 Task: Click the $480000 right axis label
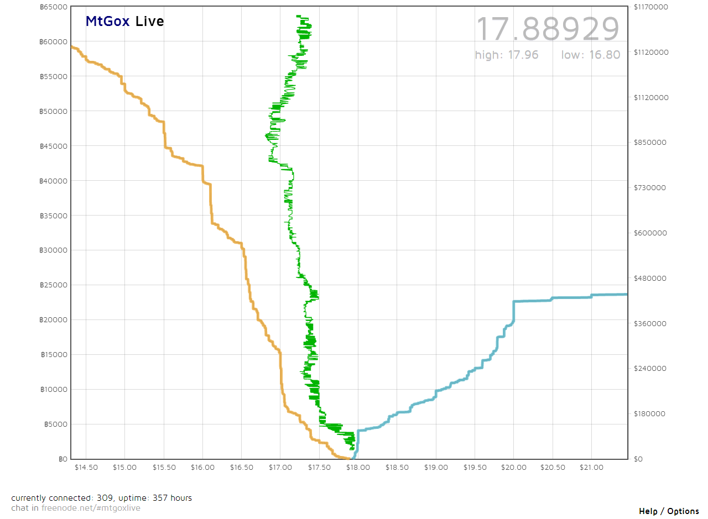coord(650,278)
